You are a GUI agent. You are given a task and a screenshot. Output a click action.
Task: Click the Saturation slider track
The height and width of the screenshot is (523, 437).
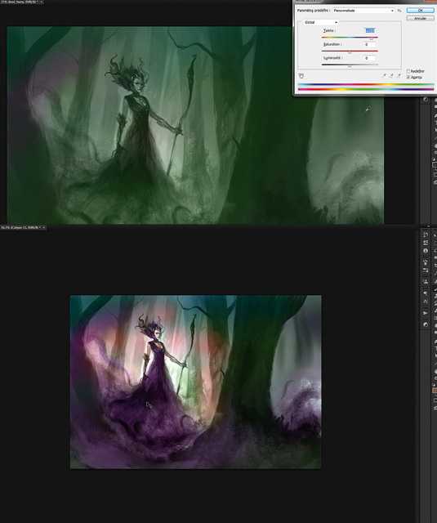[x=350, y=51]
